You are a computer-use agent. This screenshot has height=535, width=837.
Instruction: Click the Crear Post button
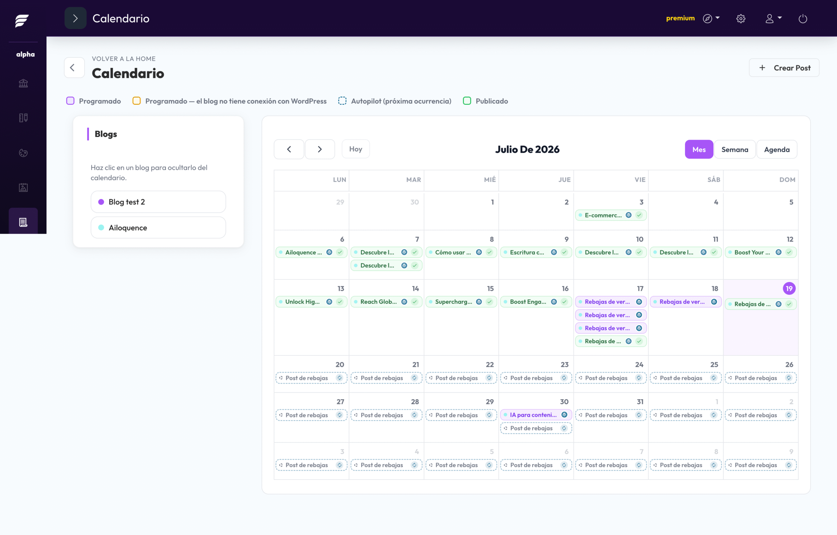[x=784, y=68]
